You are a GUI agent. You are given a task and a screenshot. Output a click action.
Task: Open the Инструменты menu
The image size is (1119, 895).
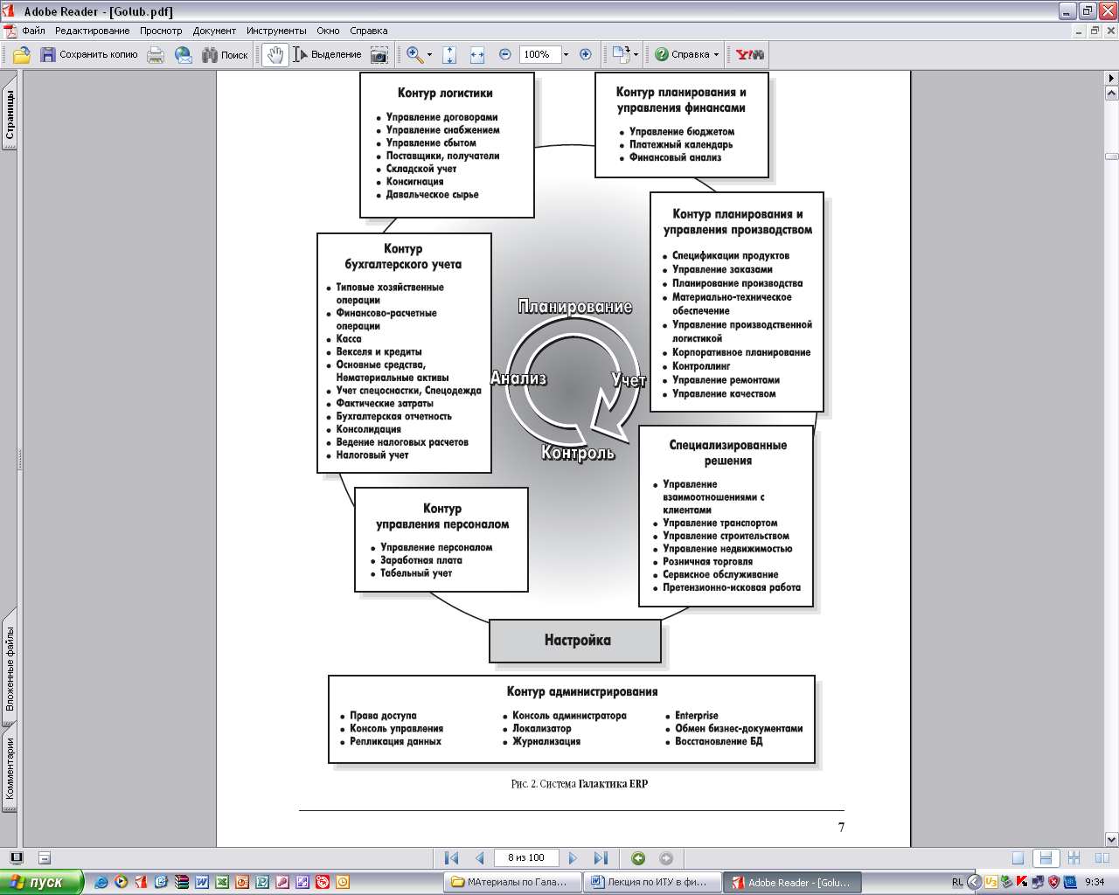pos(276,31)
